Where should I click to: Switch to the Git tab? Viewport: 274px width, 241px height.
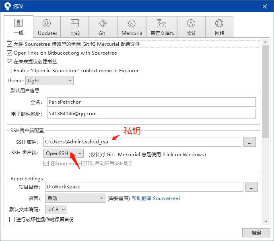103,27
